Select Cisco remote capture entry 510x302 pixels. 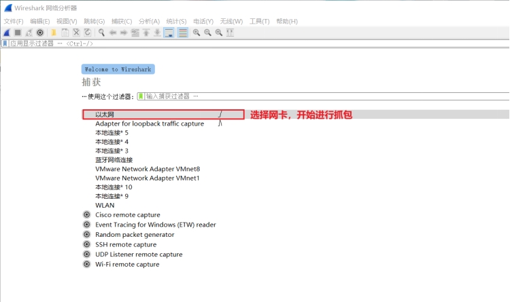click(128, 215)
